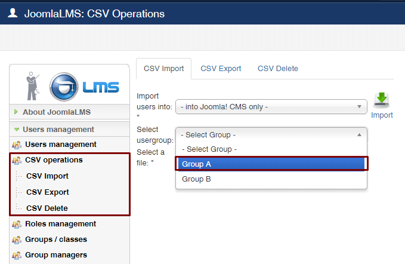Open the Import users into dropdown

pos(271,106)
